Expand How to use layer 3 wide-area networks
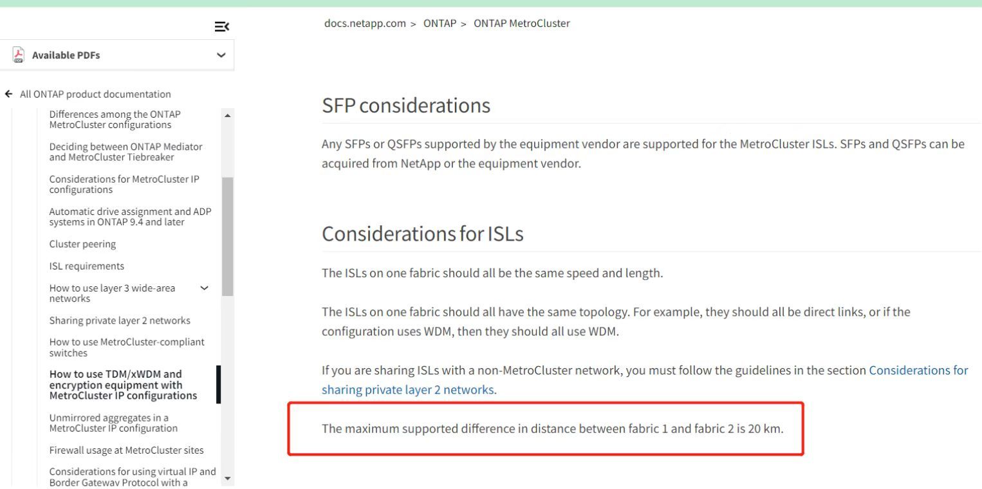Image resolution: width=982 pixels, height=489 pixels. (x=204, y=288)
